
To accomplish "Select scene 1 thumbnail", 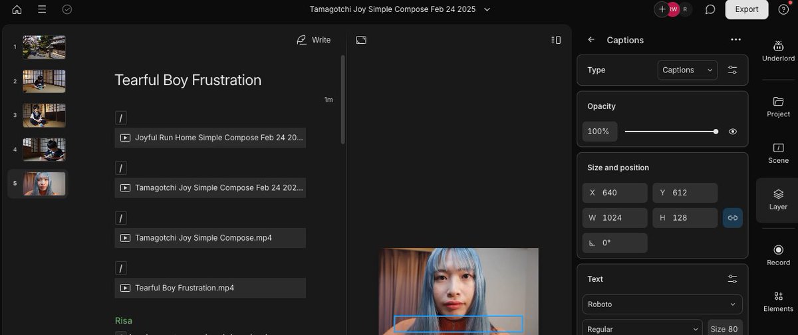I will click(44, 47).
